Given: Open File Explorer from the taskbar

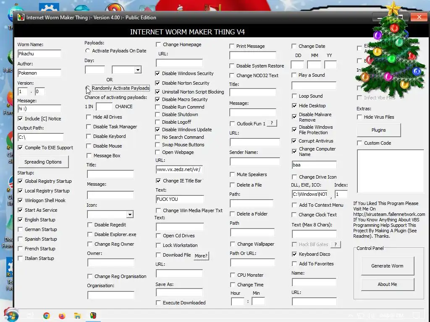Looking at the screenshot, I should tap(78, 316).
